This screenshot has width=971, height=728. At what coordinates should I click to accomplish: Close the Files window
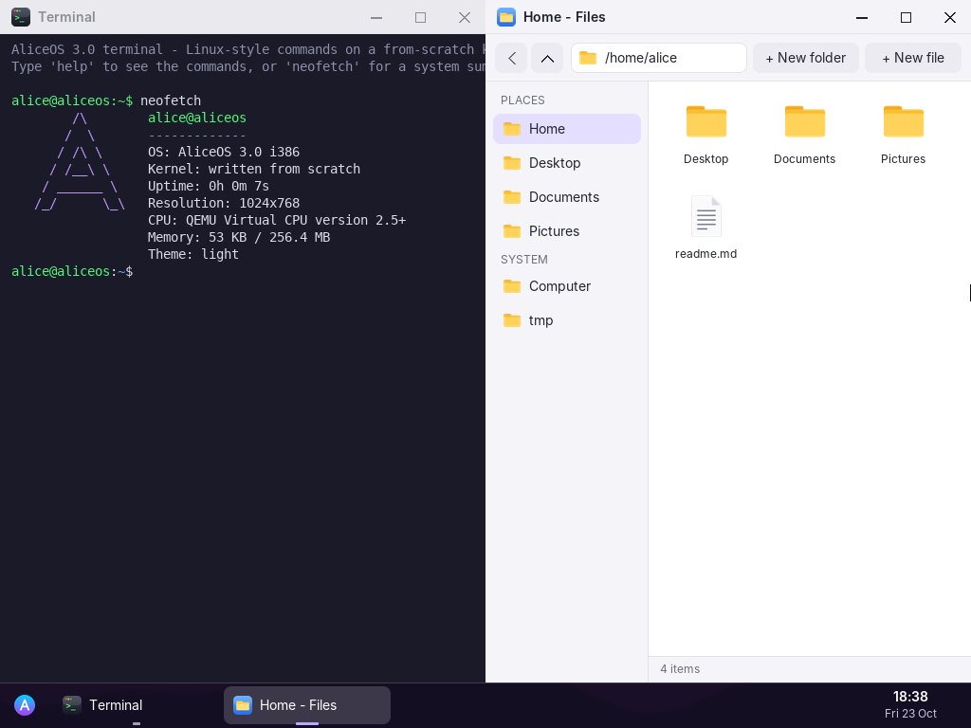[950, 17]
